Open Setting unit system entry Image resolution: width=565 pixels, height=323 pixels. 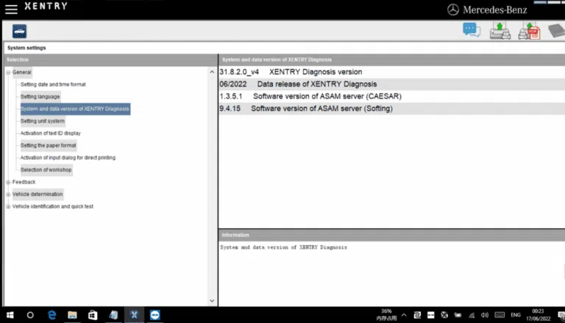(43, 121)
